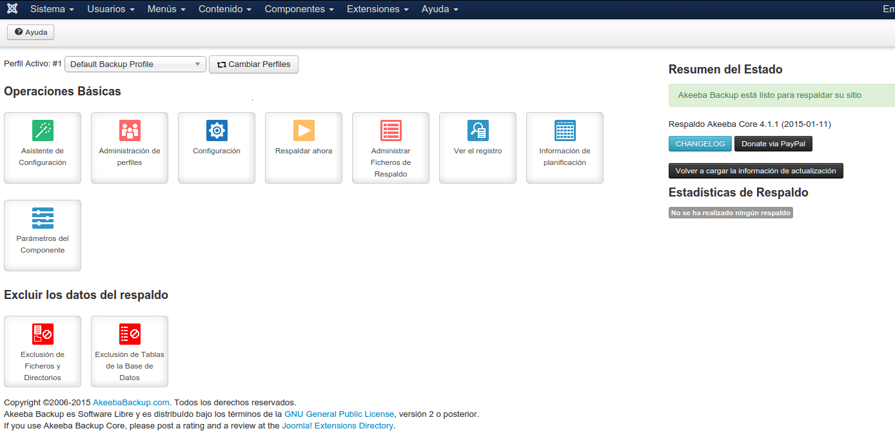Follow the GNU General Public License link
The image size is (895, 433).
[339, 414]
